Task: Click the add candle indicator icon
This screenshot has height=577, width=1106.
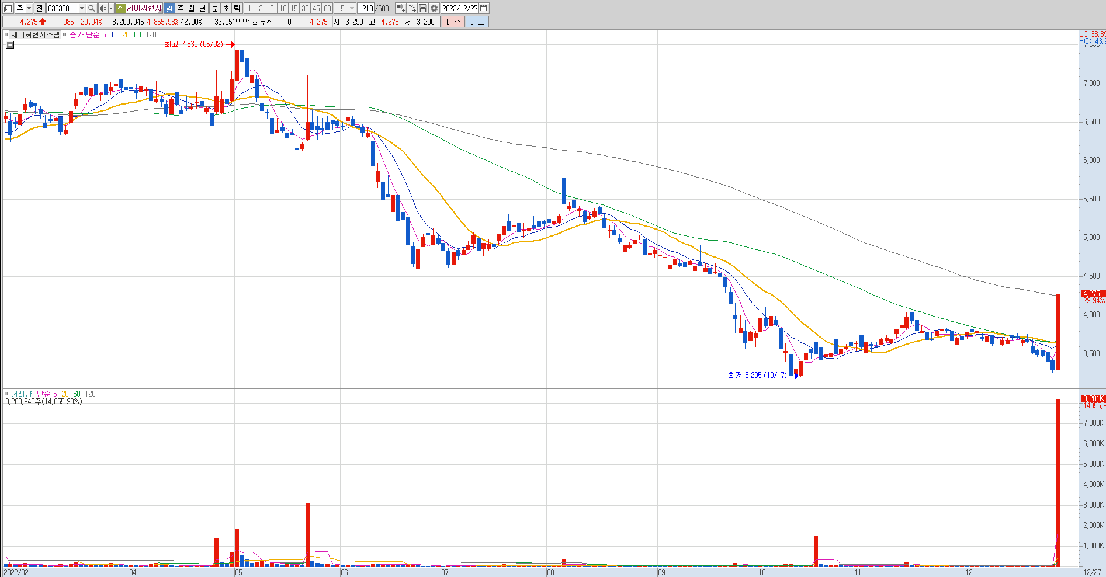Action: [400, 8]
